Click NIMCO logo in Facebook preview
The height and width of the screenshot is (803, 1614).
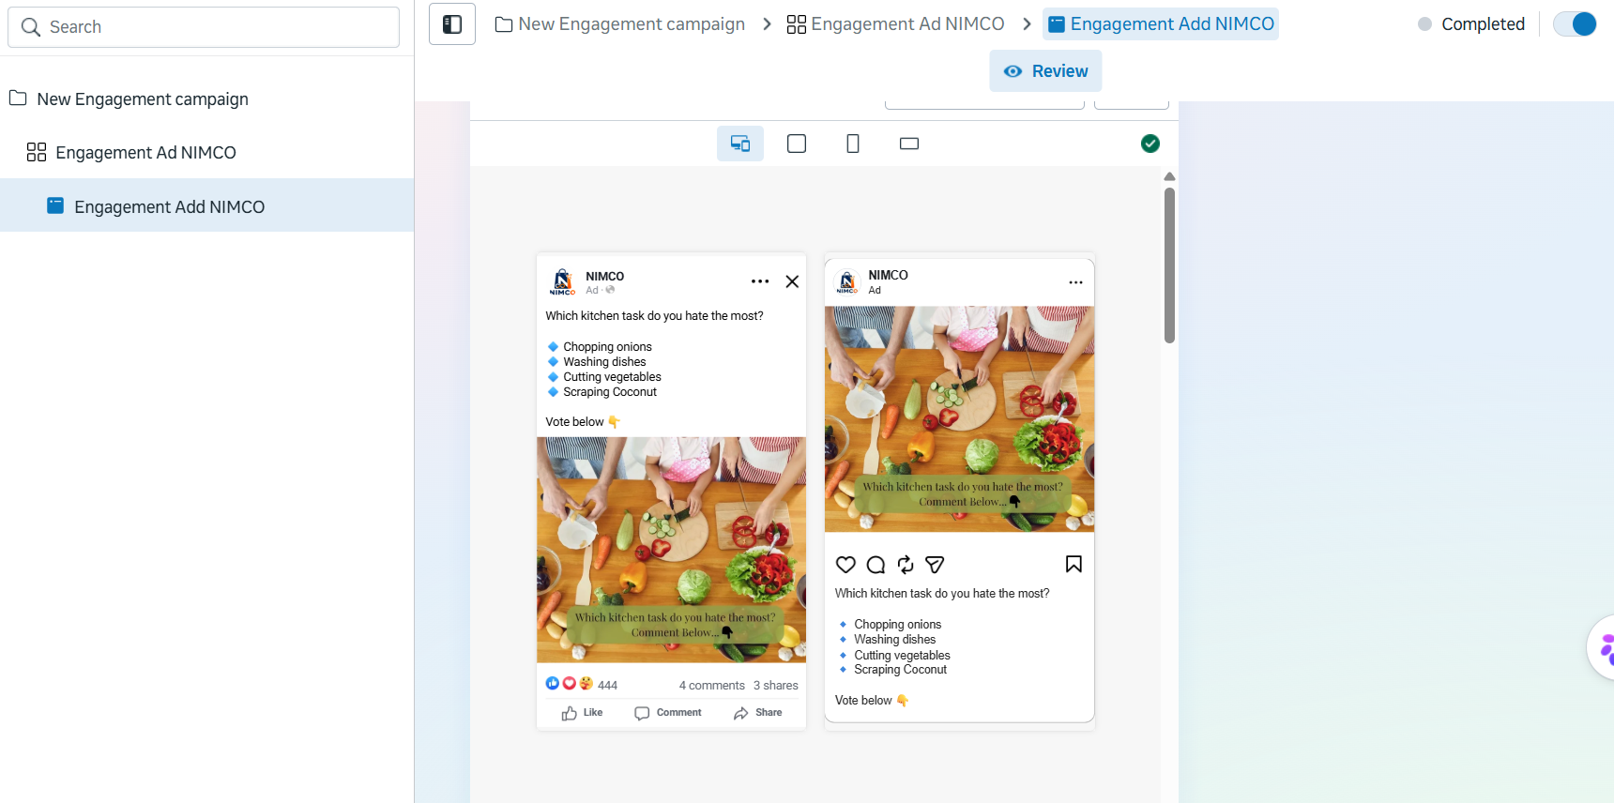pyautogui.click(x=563, y=281)
